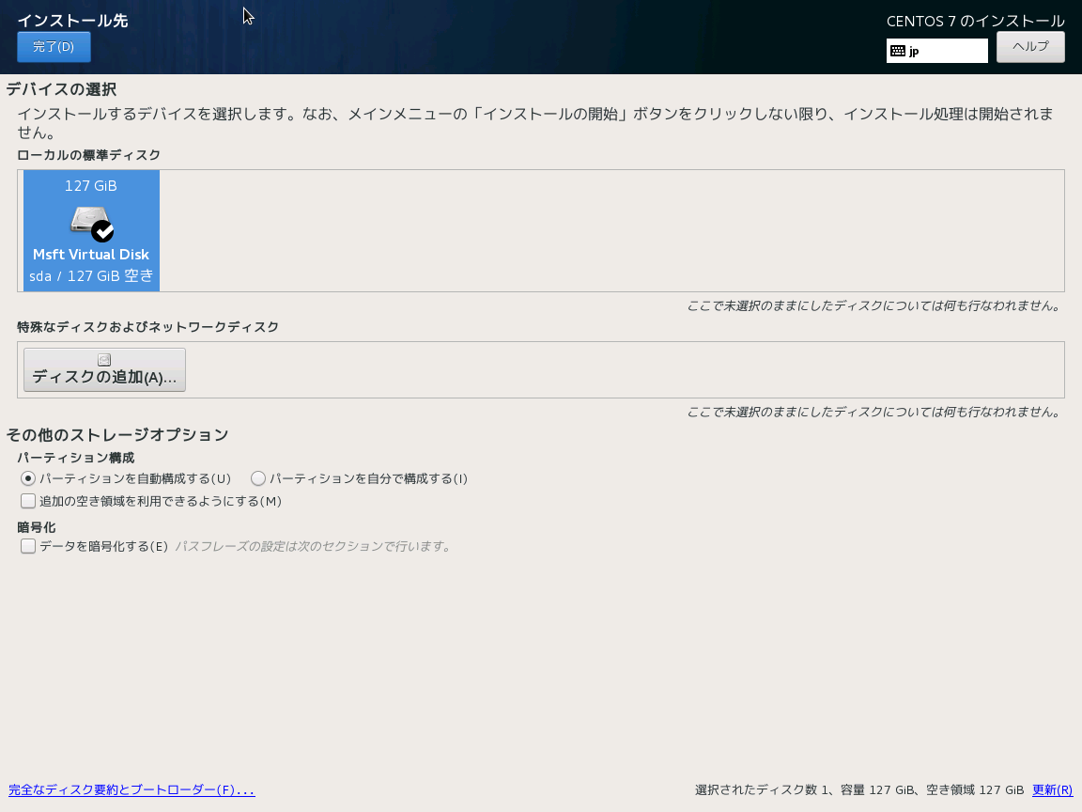Click the インストール先 page title

tap(72, 21)
